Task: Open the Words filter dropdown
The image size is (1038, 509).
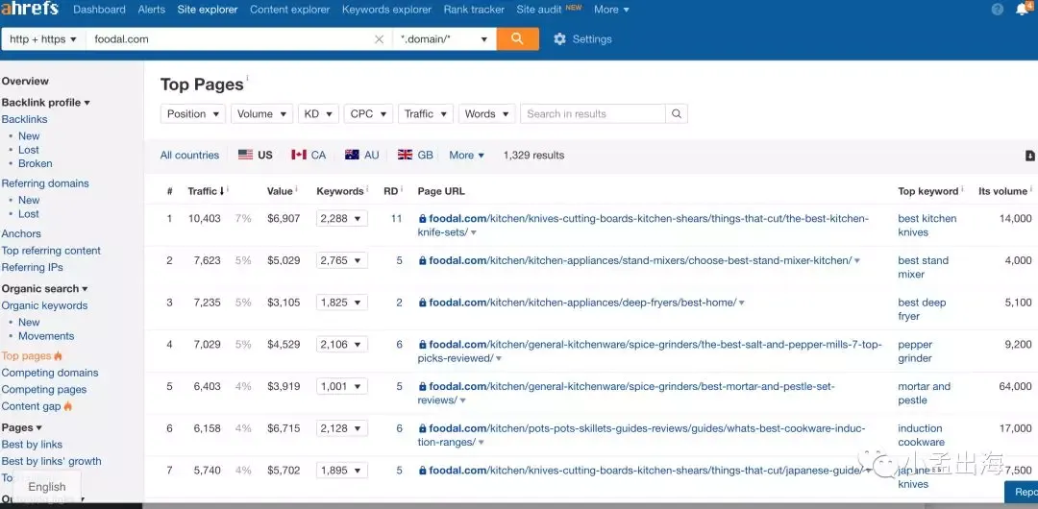Action: 486,114
